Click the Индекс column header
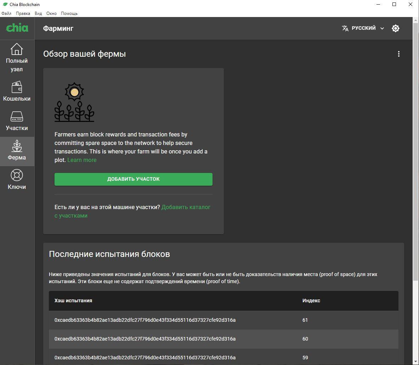The height and width of the screenshot is (365, 419). [311, 301]
